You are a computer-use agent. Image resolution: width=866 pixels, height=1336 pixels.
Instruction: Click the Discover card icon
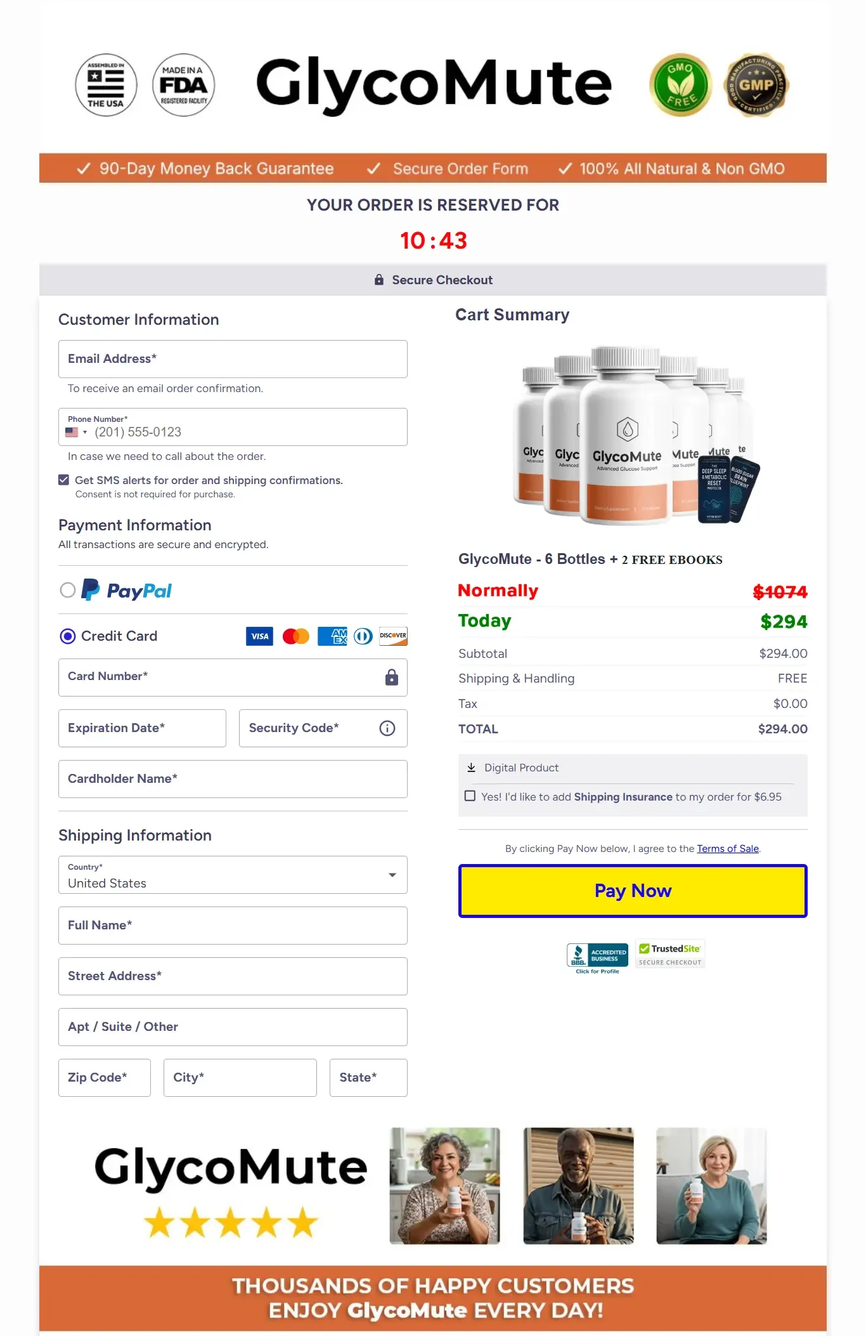[x=393, y=636]
